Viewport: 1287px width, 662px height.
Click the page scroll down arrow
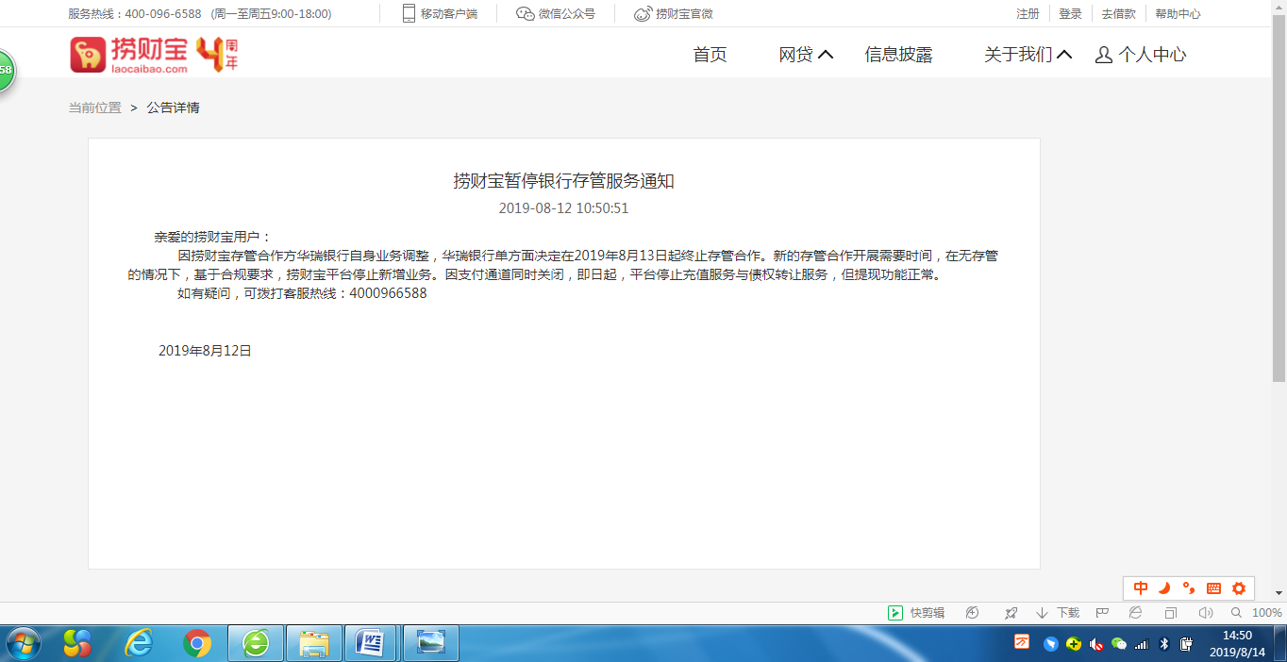click(1279, 593)
